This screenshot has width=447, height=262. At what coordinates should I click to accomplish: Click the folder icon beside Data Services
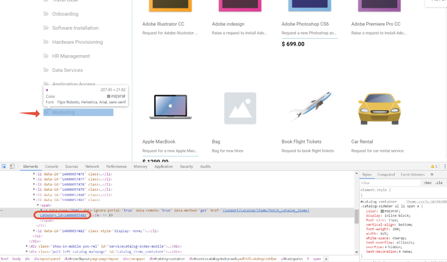(x=46, y=70)
